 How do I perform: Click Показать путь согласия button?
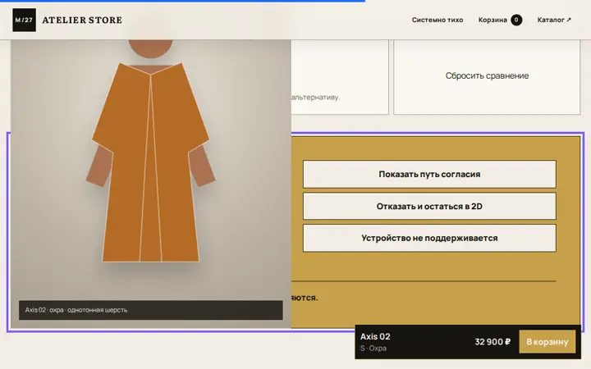click(x=429, y=175)
